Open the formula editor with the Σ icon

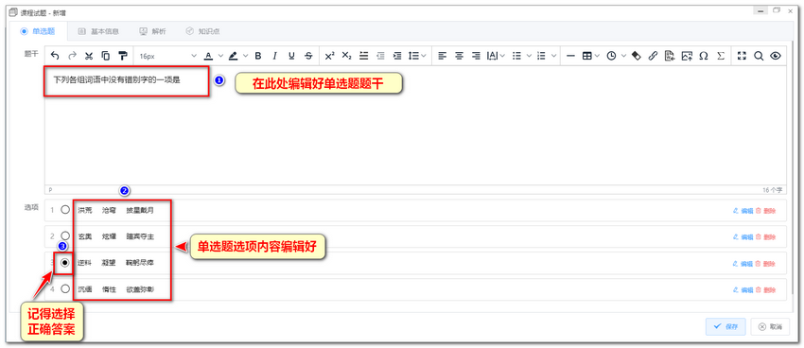[721, 56]
